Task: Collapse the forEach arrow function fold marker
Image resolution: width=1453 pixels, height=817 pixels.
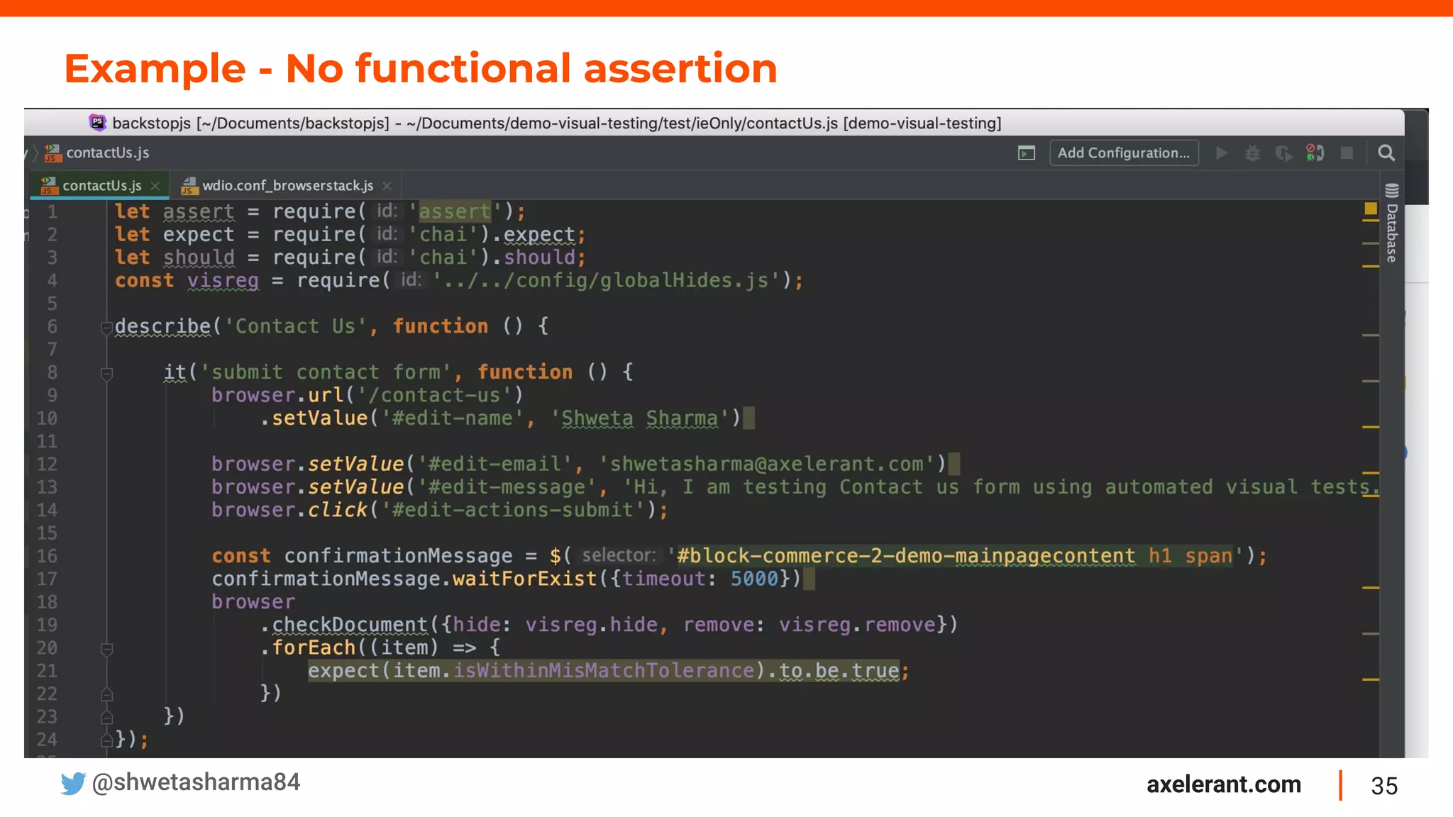Action: click(107, 648)
